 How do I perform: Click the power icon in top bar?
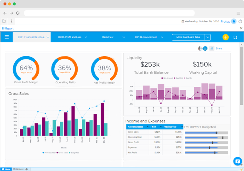[x=240, y=21]
